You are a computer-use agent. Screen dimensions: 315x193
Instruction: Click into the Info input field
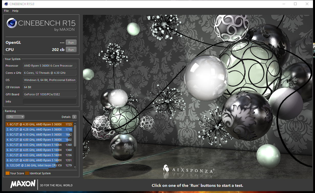(50, 101)
